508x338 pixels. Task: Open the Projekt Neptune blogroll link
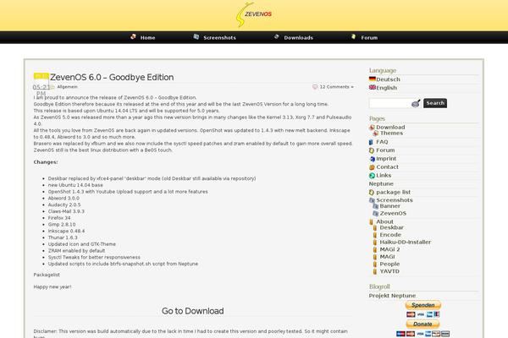[x=392, y=296]
